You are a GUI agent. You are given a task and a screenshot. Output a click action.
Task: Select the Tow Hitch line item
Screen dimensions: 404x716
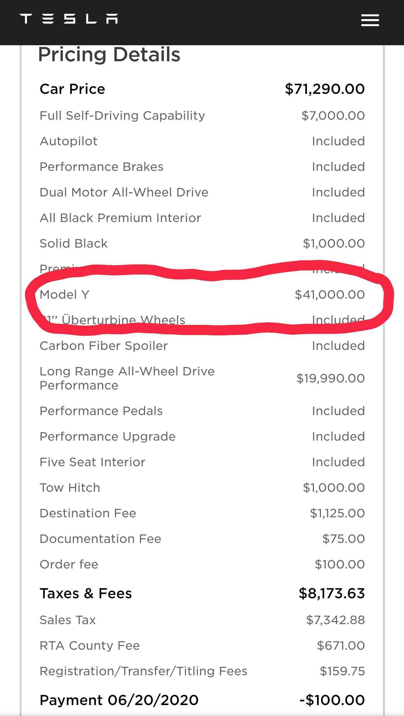coord(202,488)
